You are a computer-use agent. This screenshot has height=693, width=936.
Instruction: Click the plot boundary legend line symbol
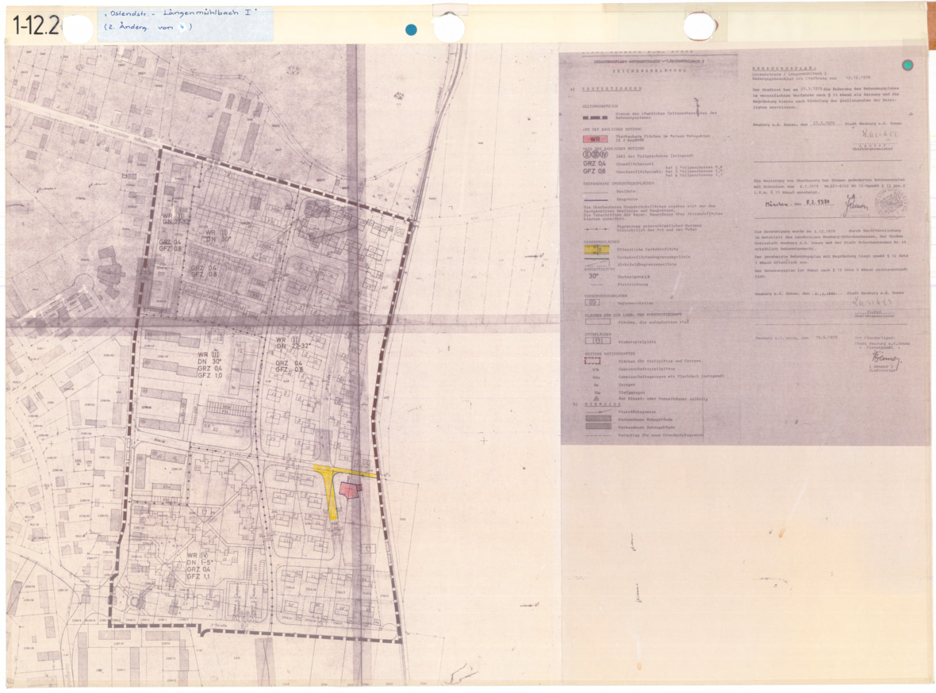[x=599, y=412]
